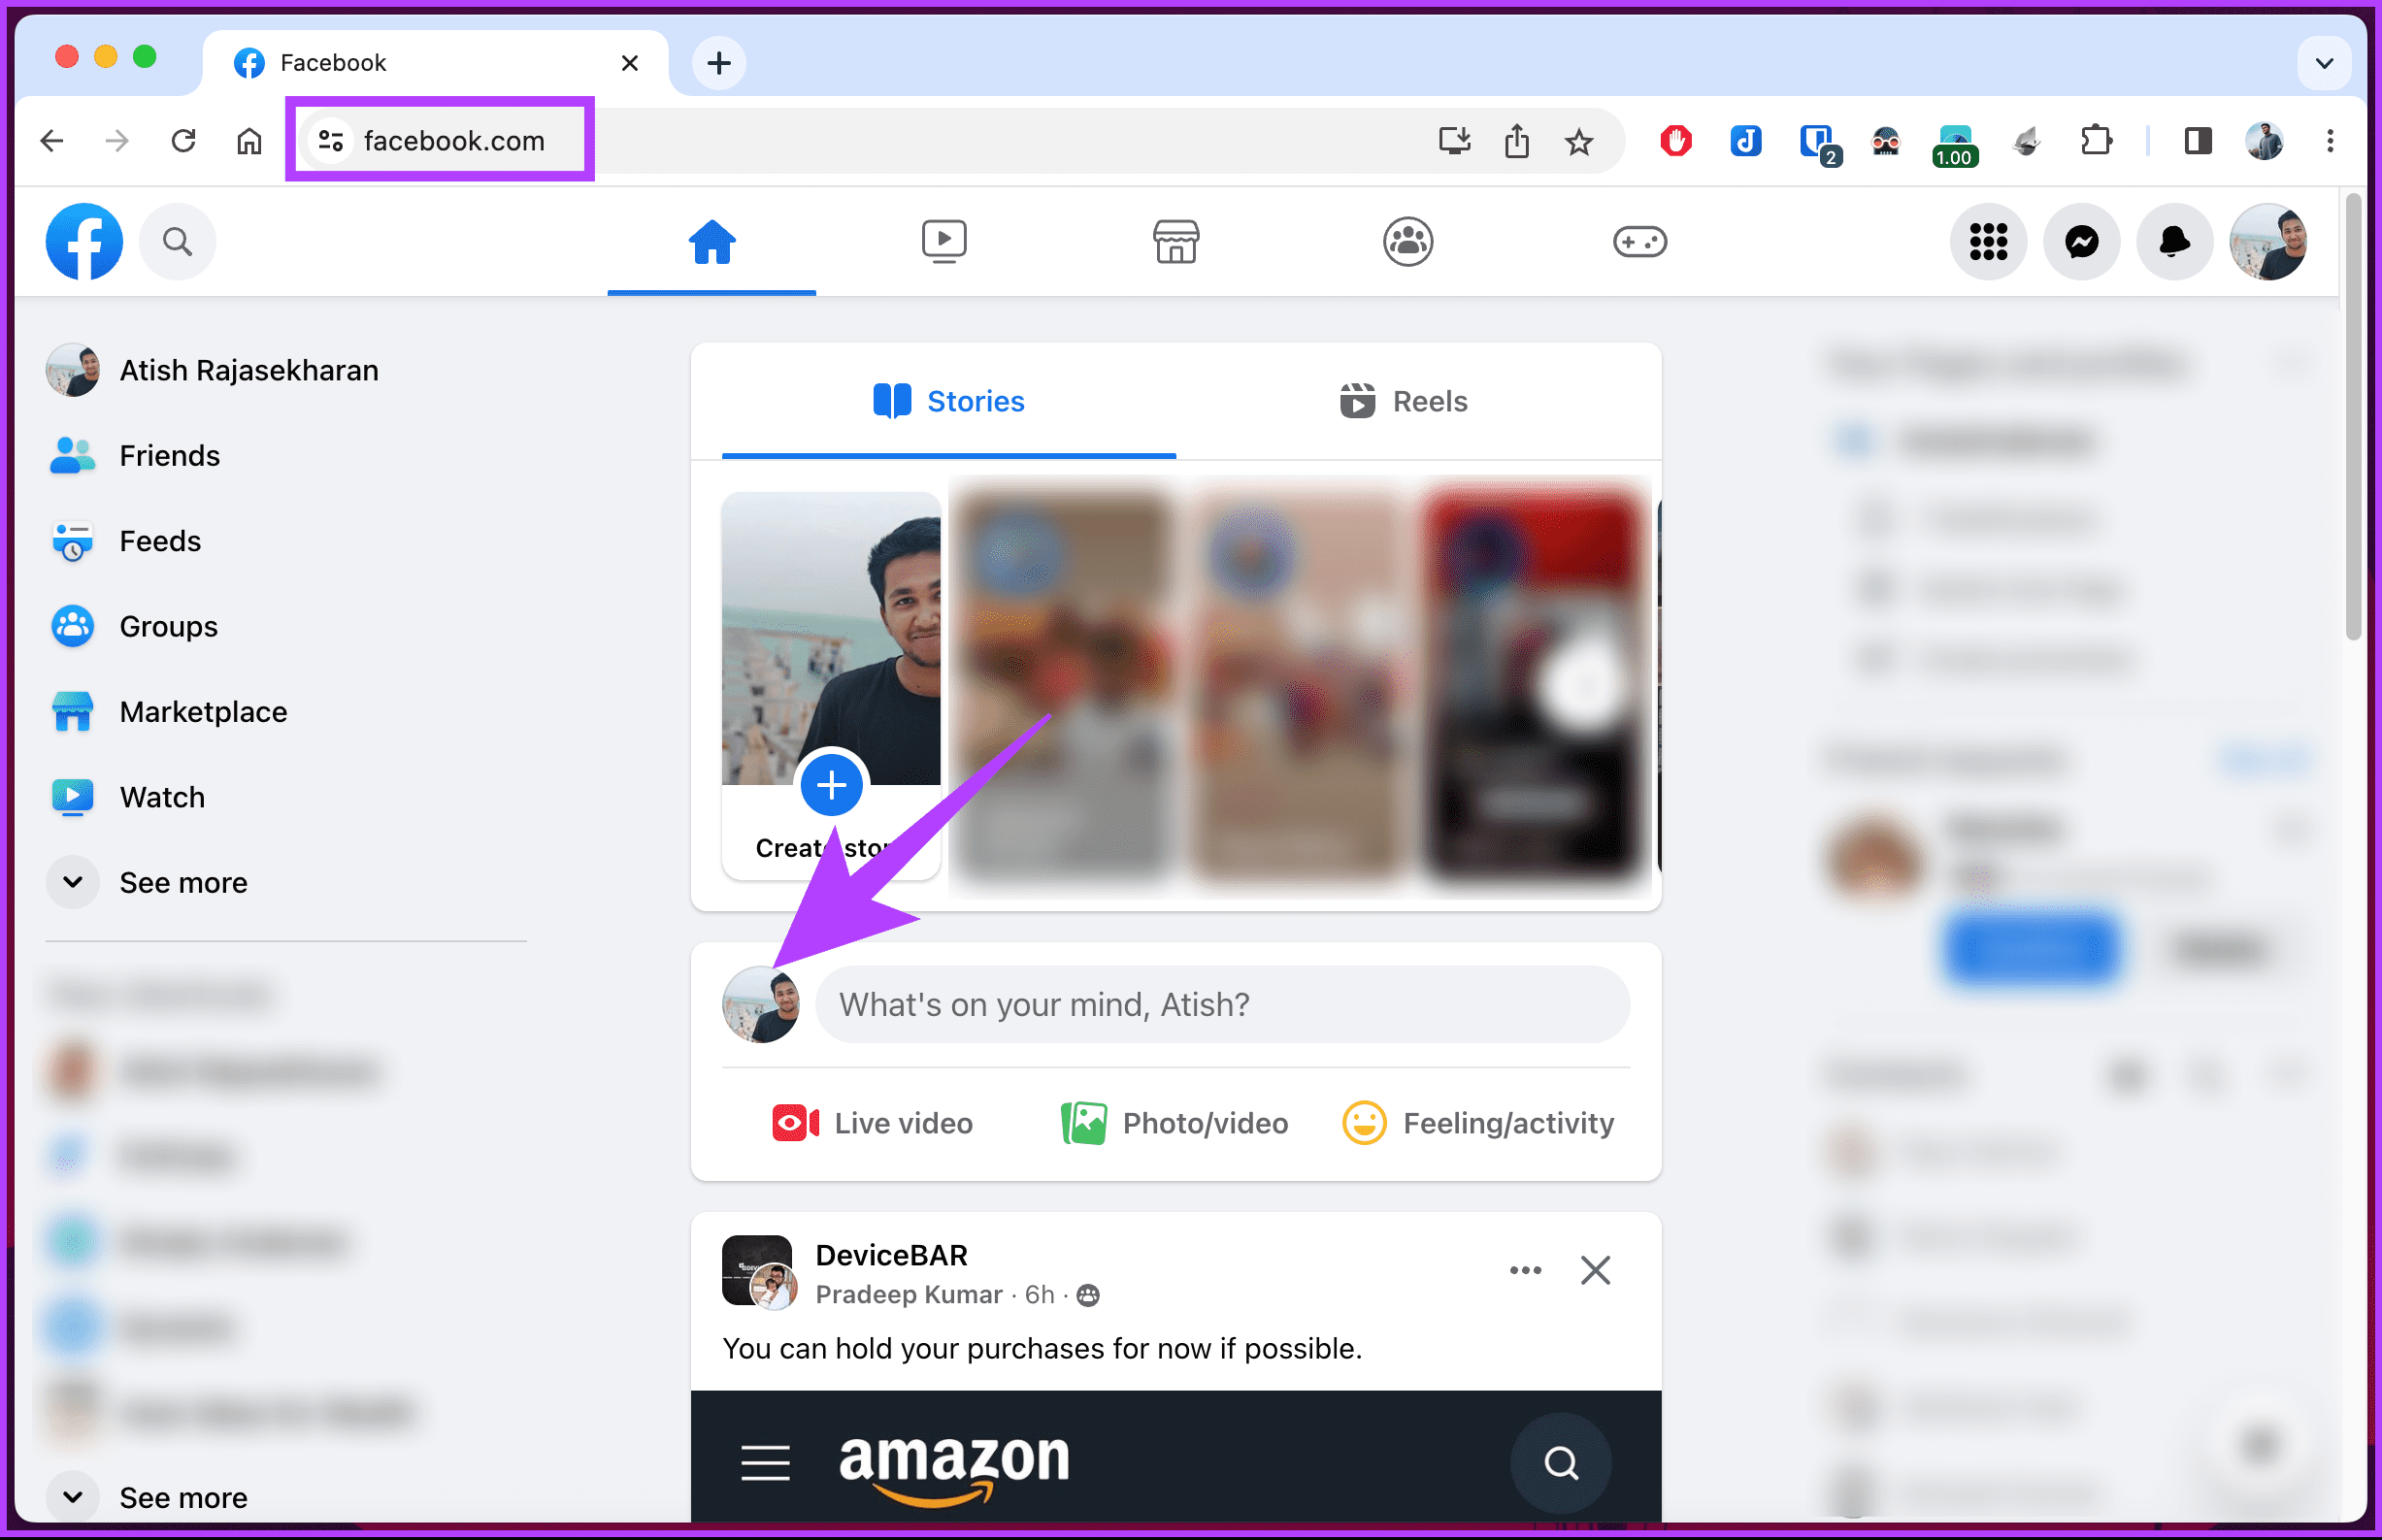
Task: Open DeviceBAR group name link
Action: (891, 1255)
